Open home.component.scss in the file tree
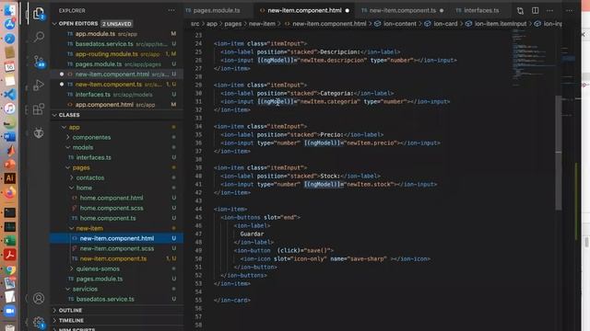The image size is (590, 331). (117, 208)
